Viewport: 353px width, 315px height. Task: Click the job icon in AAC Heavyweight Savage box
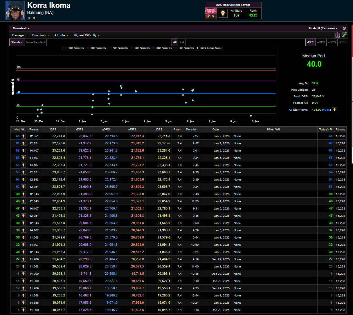click(223, 13)
